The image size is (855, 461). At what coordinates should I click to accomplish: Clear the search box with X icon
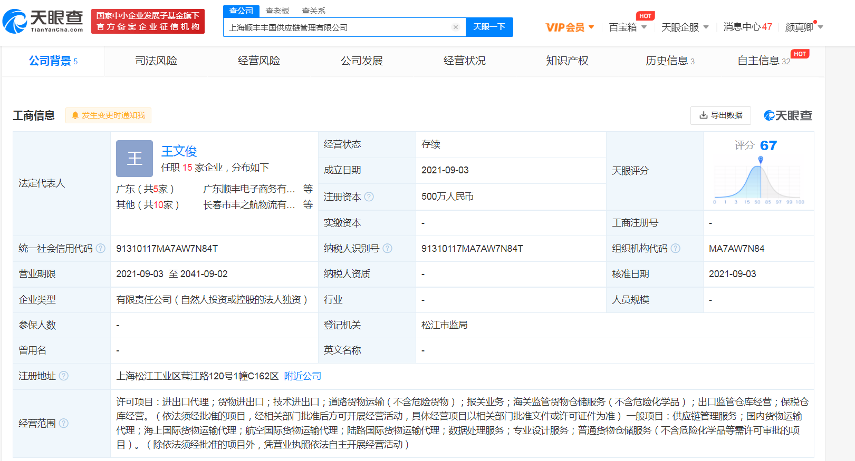(x=456, y=27)
